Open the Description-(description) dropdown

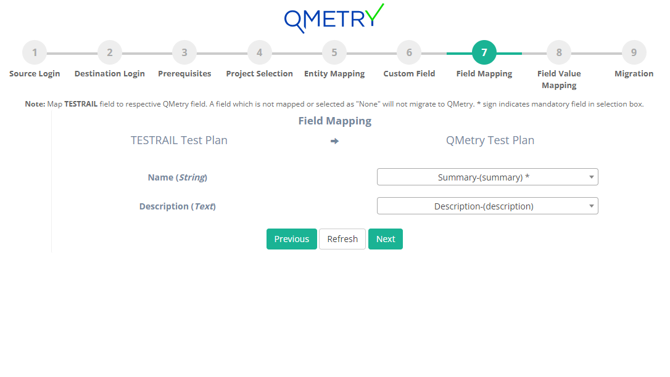pyautogui.click(x=487, y=206)
